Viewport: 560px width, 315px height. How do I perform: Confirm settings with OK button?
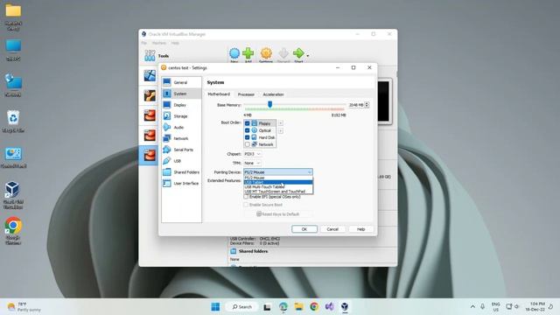tap(304, 229)
